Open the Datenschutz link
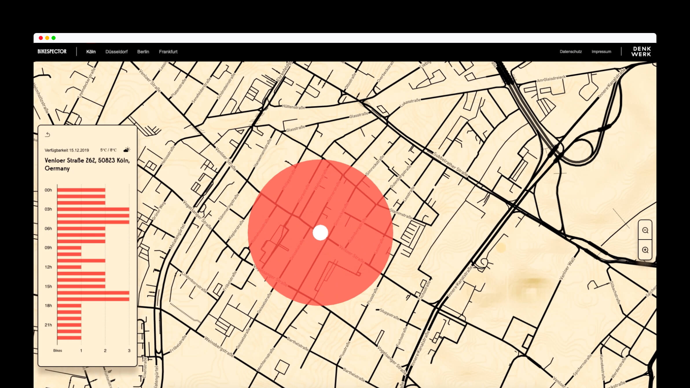This screenshot has width=690, height=388. 570,52
